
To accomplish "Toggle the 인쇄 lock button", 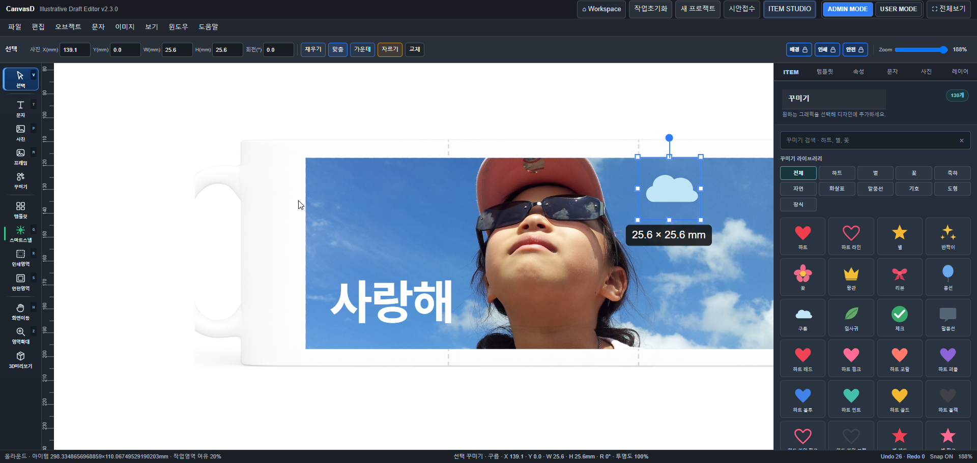I will 827,49.
